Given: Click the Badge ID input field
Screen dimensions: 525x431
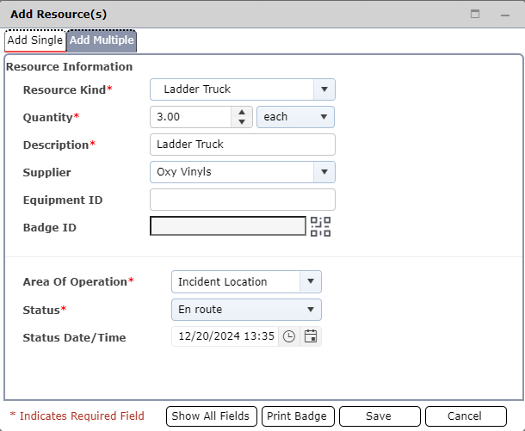Looking at the screenshot, I should pos(228,226).
